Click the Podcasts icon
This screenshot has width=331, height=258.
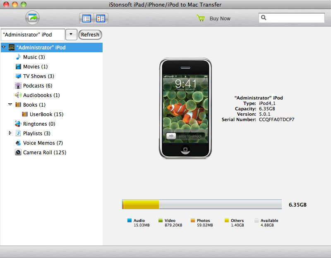(x=18, y=86)
